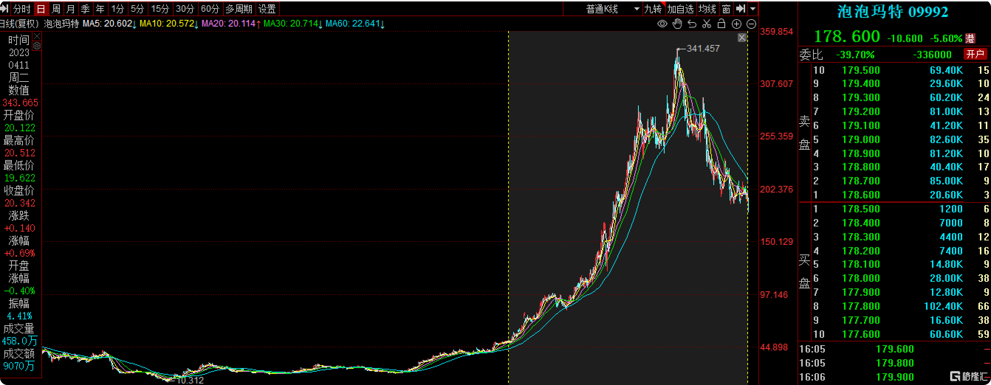Select sell level 10 price 179.500
Screen dimensions: 991x385
[861, 70]
